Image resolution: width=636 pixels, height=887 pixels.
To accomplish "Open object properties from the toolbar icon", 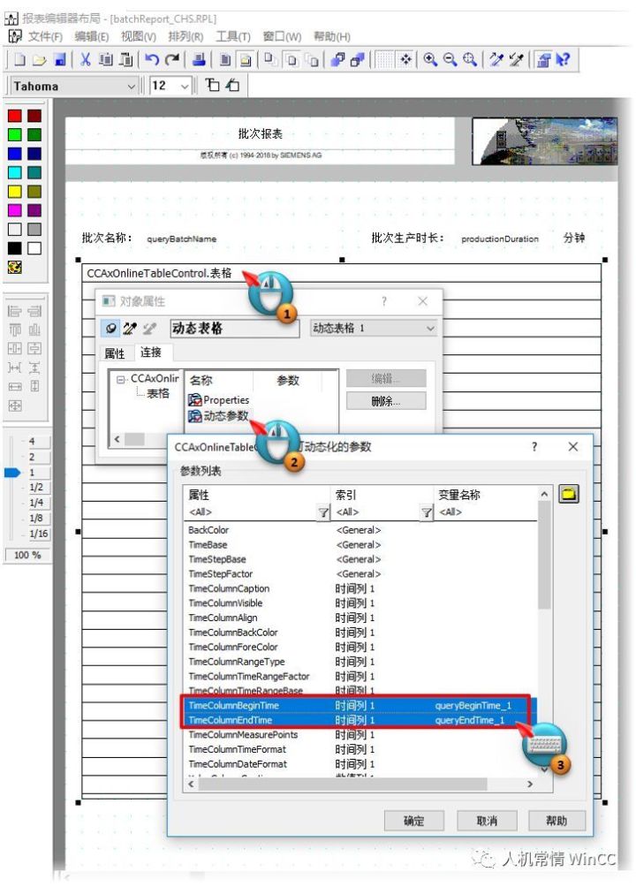I will tap(543, 59).
